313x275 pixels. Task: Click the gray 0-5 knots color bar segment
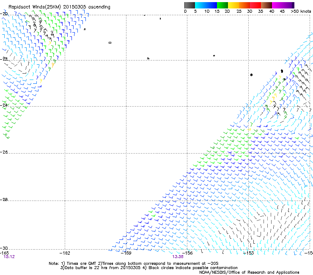[189, 5]
